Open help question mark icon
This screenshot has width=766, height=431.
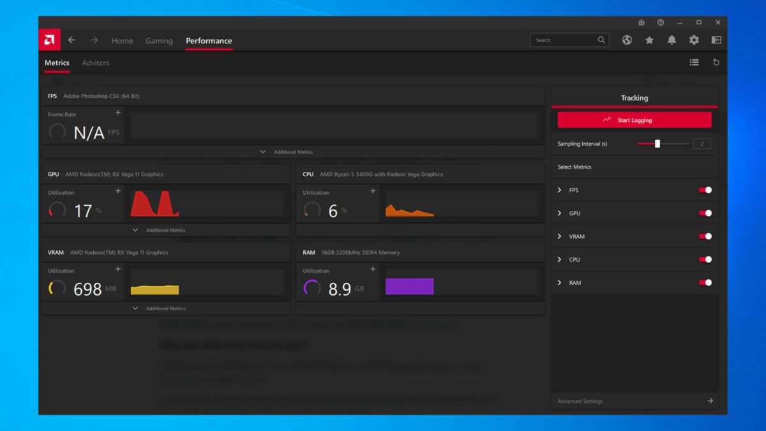pyautogui.click(x=661, y=22)
